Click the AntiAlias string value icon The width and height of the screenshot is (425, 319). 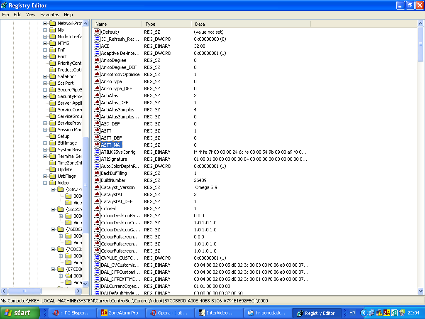click(97, 96)
